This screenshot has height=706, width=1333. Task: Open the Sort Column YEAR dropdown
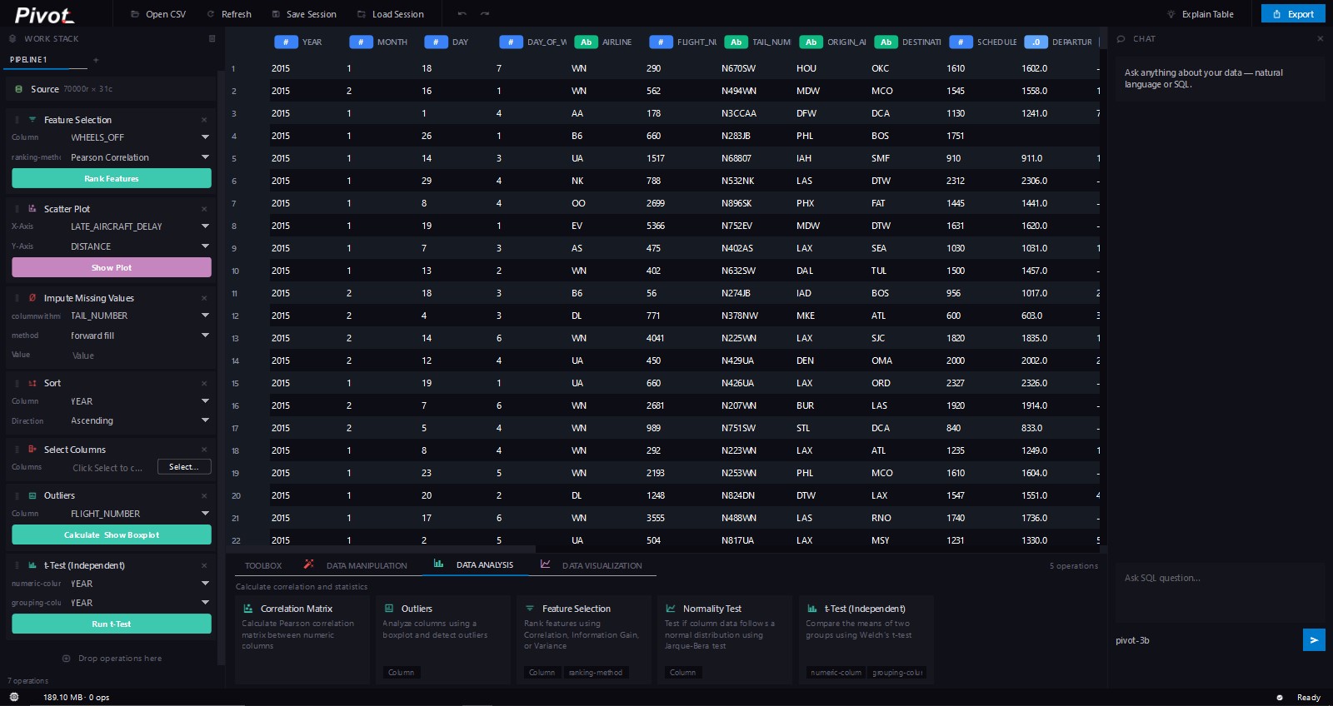[139, 401]
